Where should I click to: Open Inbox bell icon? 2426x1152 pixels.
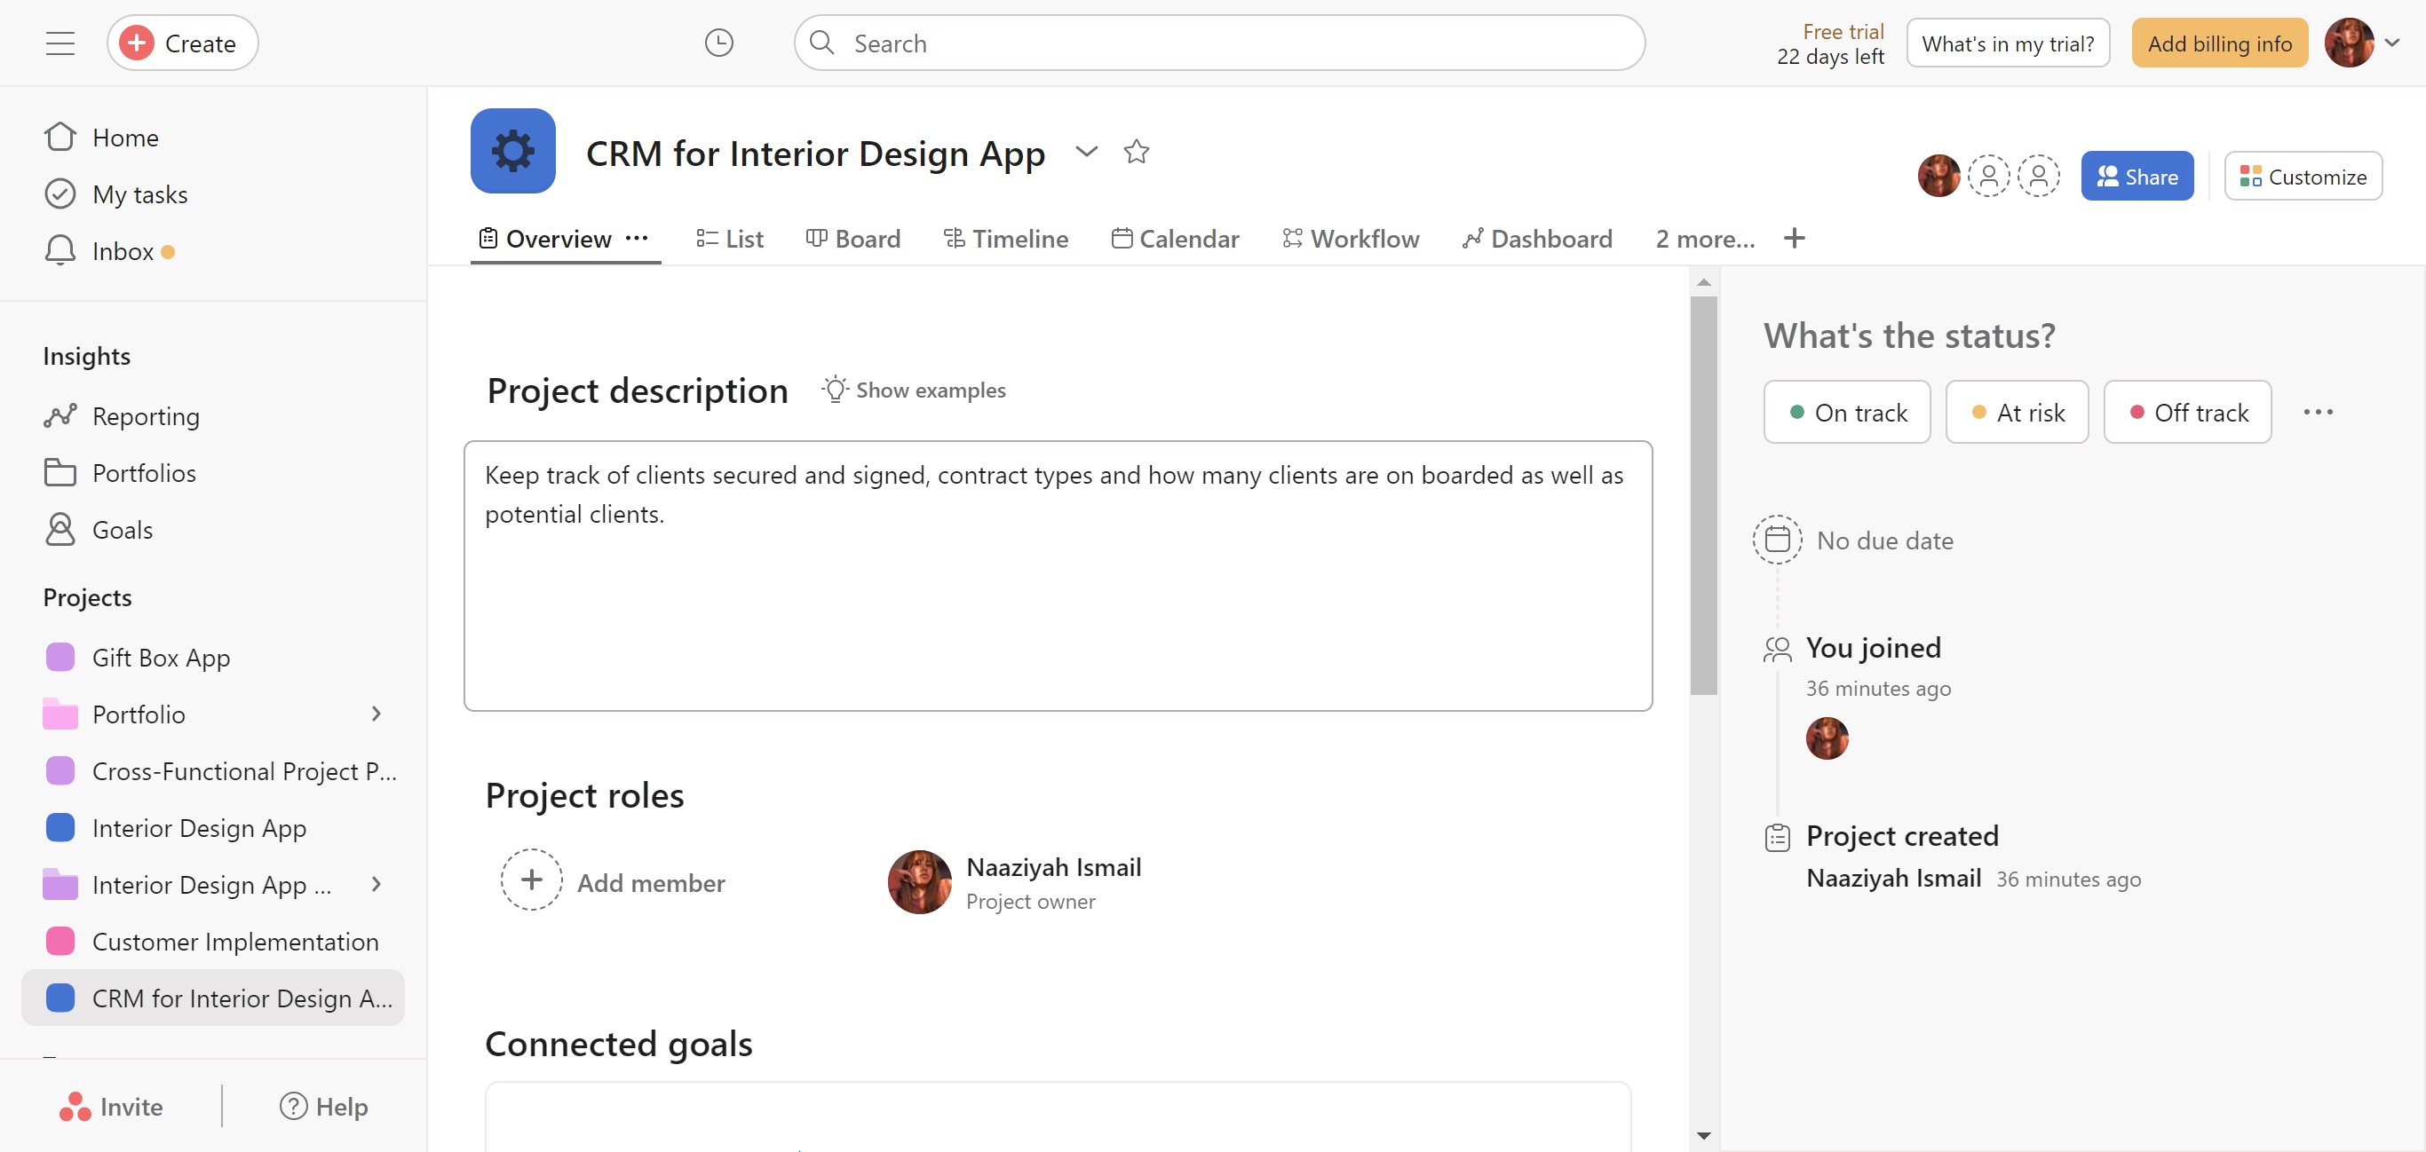coord(60,251)
